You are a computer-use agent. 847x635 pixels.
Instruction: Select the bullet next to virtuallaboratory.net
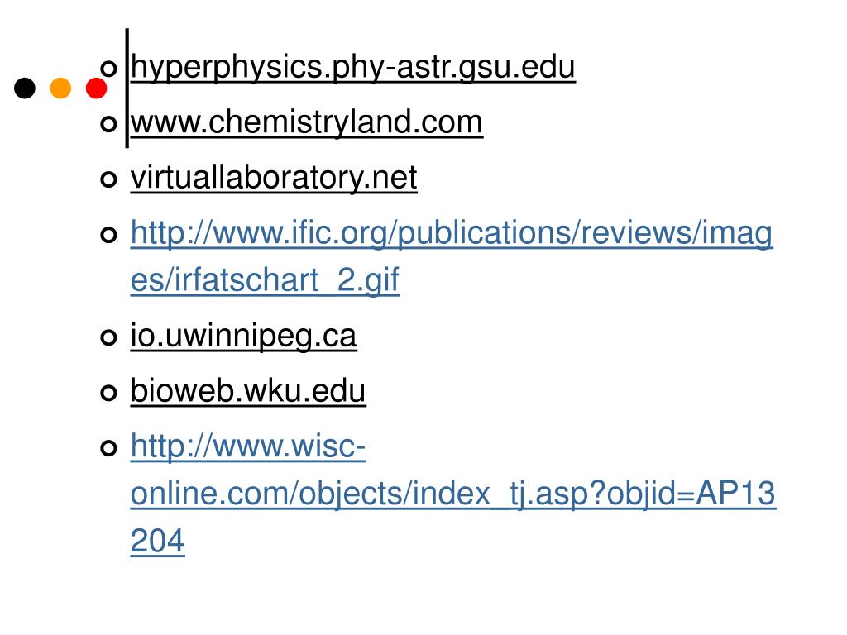coord(108,179)
